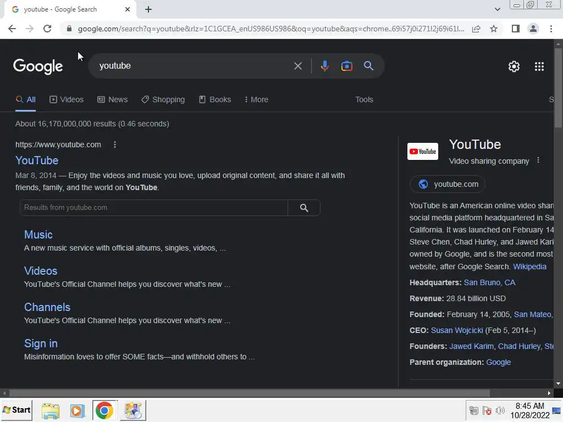
Task: Open the network tray icon
Action: [473, 410]
